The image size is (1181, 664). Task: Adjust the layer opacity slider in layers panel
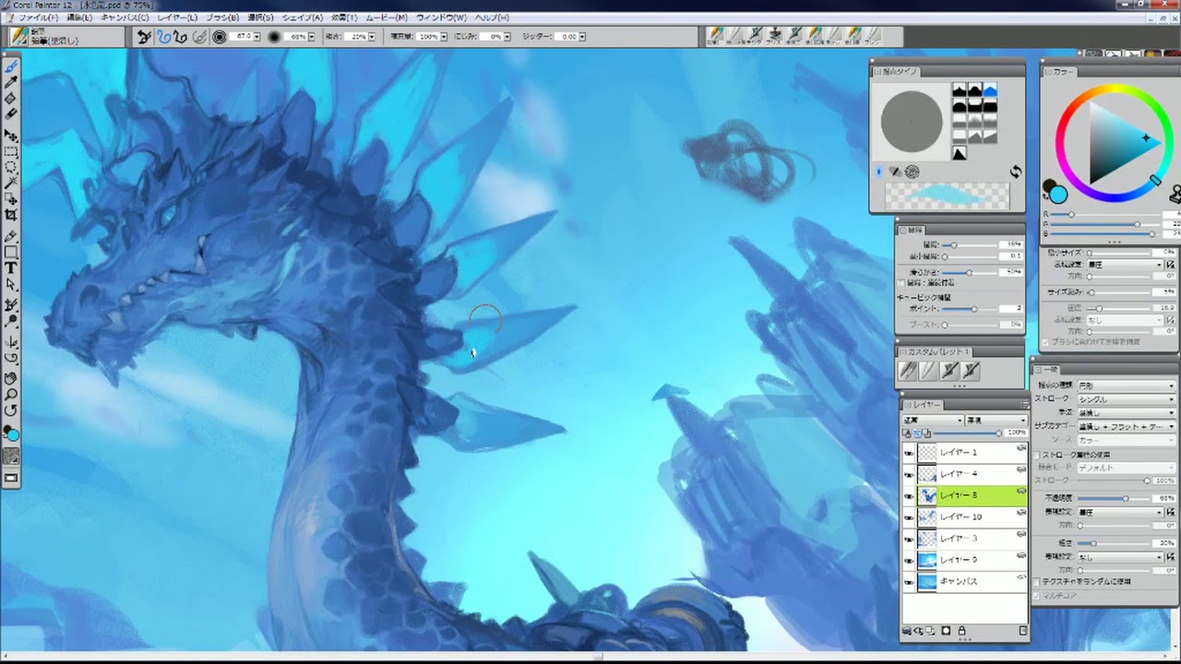(965, 433)
